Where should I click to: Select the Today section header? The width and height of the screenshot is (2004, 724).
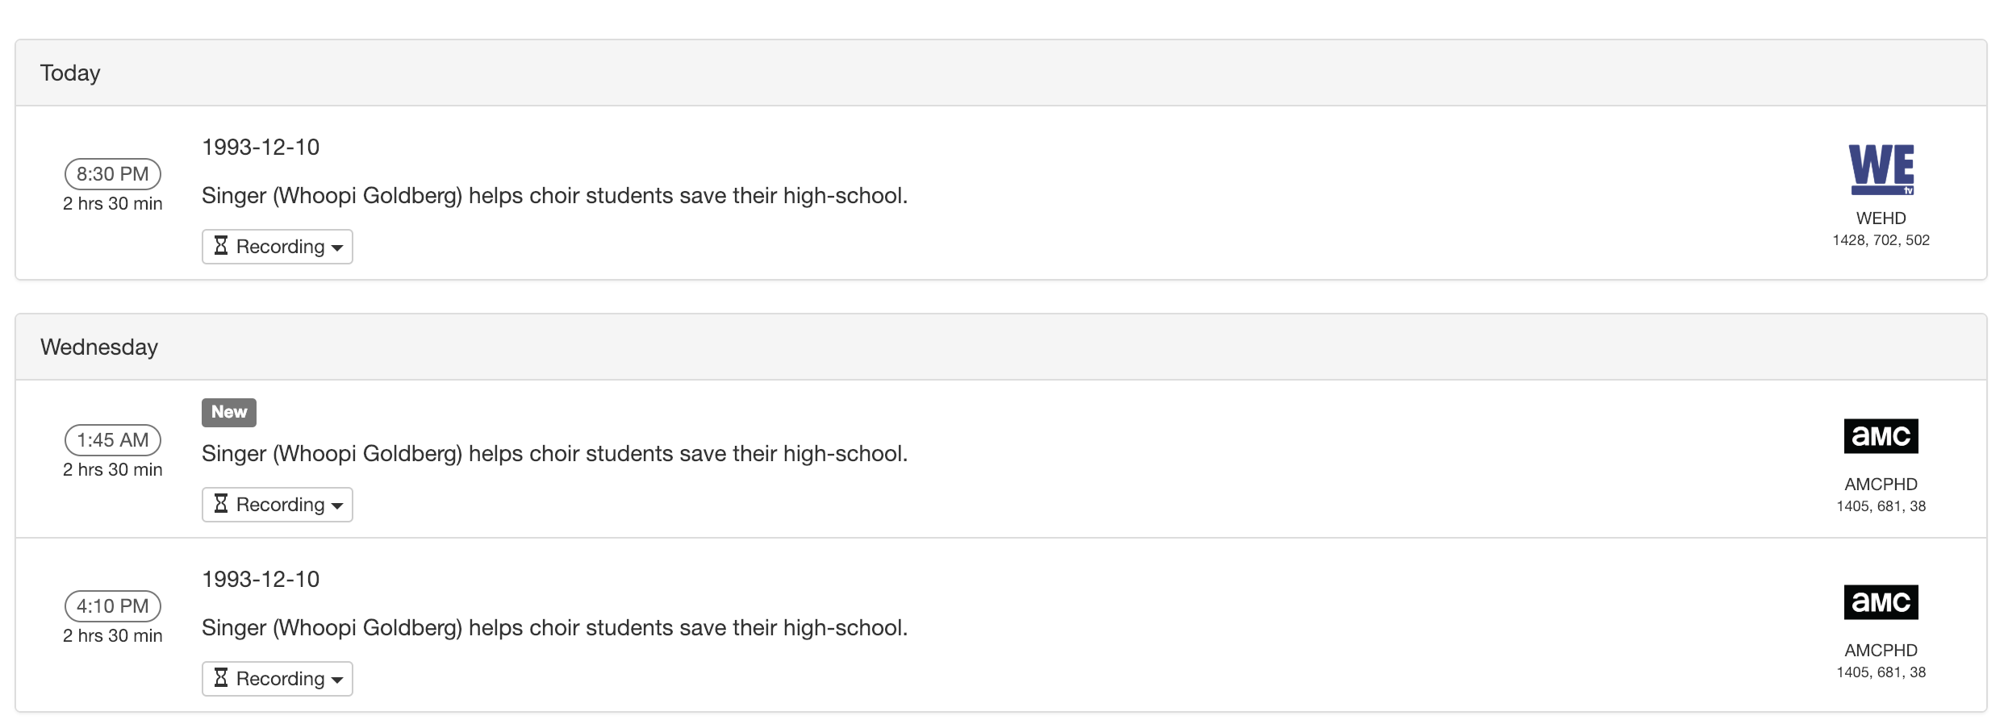(x=70, y=73)
